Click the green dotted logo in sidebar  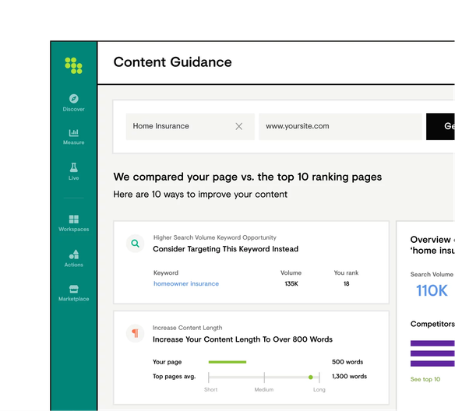[74, 65]
